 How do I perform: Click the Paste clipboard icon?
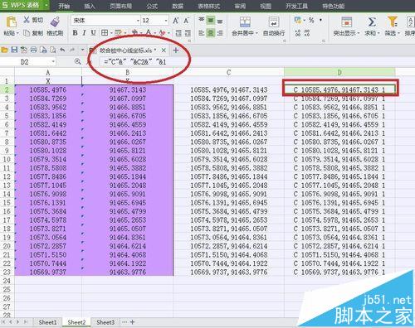(x=11, y=22)
